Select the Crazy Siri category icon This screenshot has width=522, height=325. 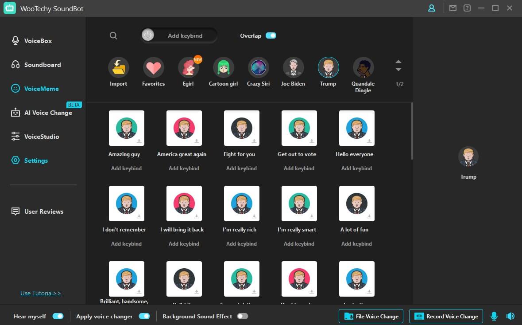click(x=258, y=68)
